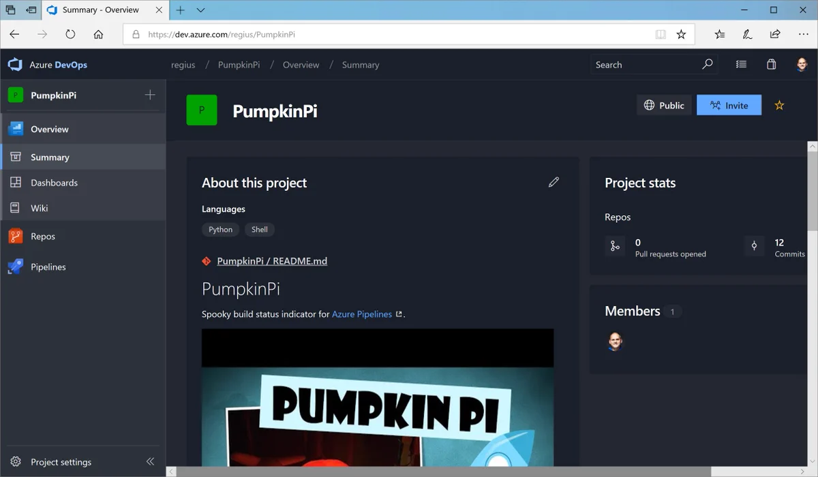Image resolution: width=818 pixels, height=477 pixels.
Task: Click the Overview breadcrumb
Action: pyautogui.click(x=301, y=65)
